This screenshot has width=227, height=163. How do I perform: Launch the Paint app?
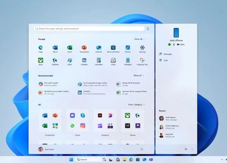point(70,62)
